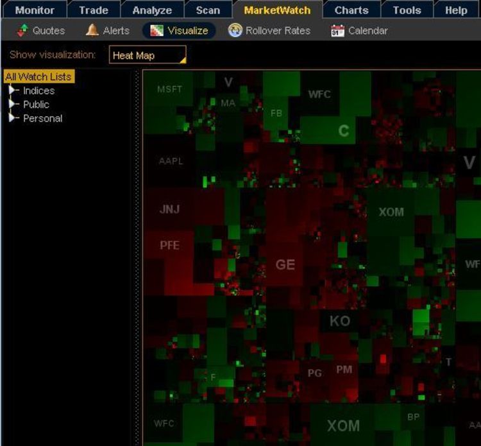Click the FB heat map tile

click(276, 113)
